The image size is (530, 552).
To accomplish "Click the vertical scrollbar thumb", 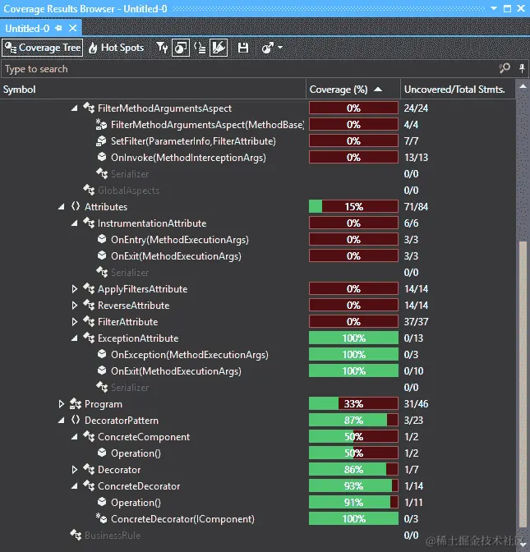I will pyautogui.click(x=523, y=384).
